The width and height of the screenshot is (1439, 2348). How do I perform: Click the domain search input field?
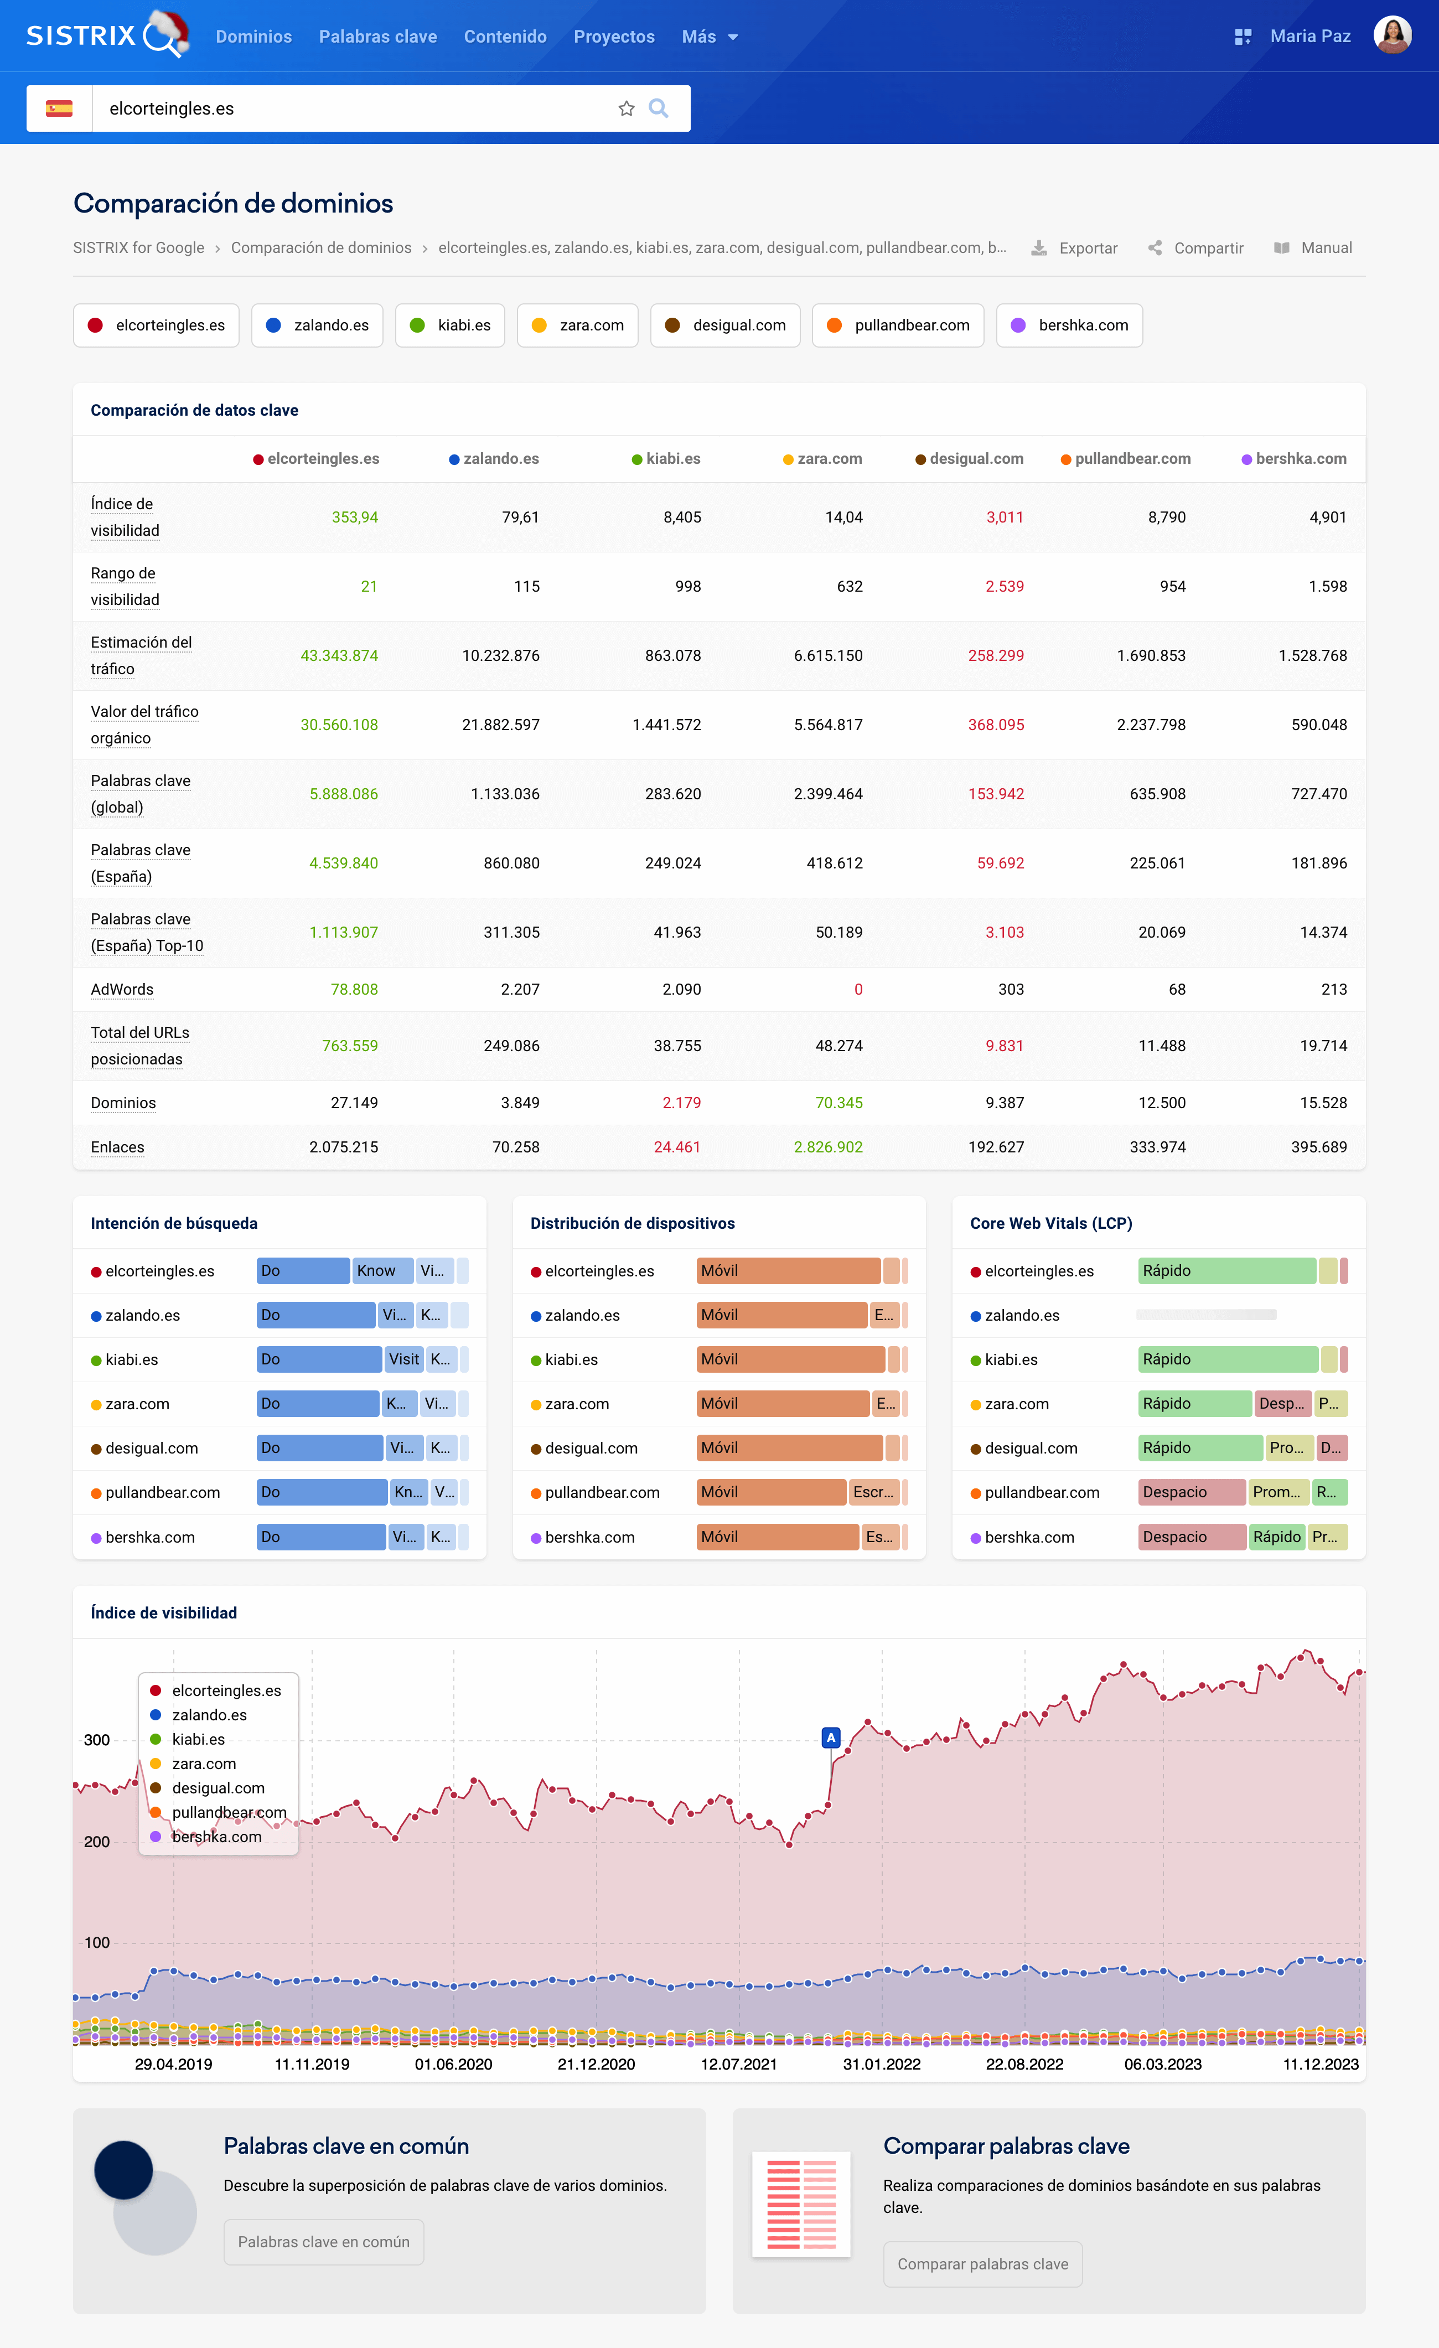point(353,108)
